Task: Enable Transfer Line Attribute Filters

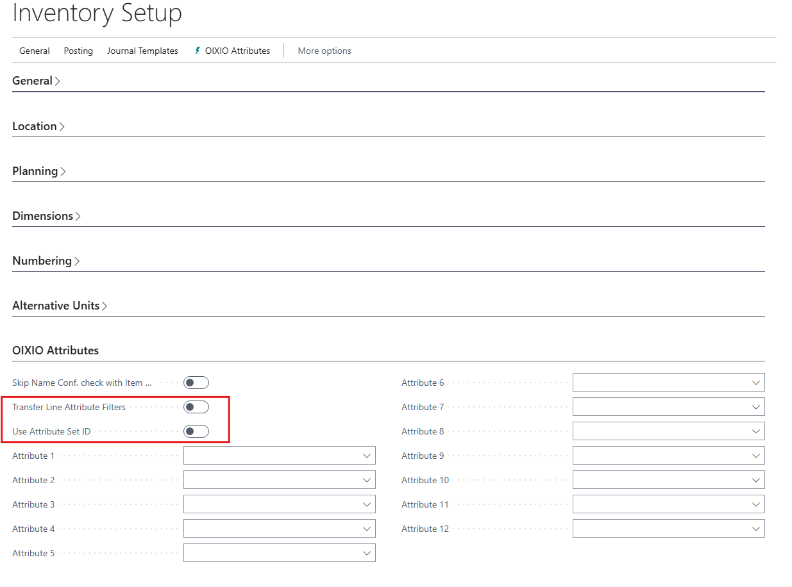Action: click(196, 407)
